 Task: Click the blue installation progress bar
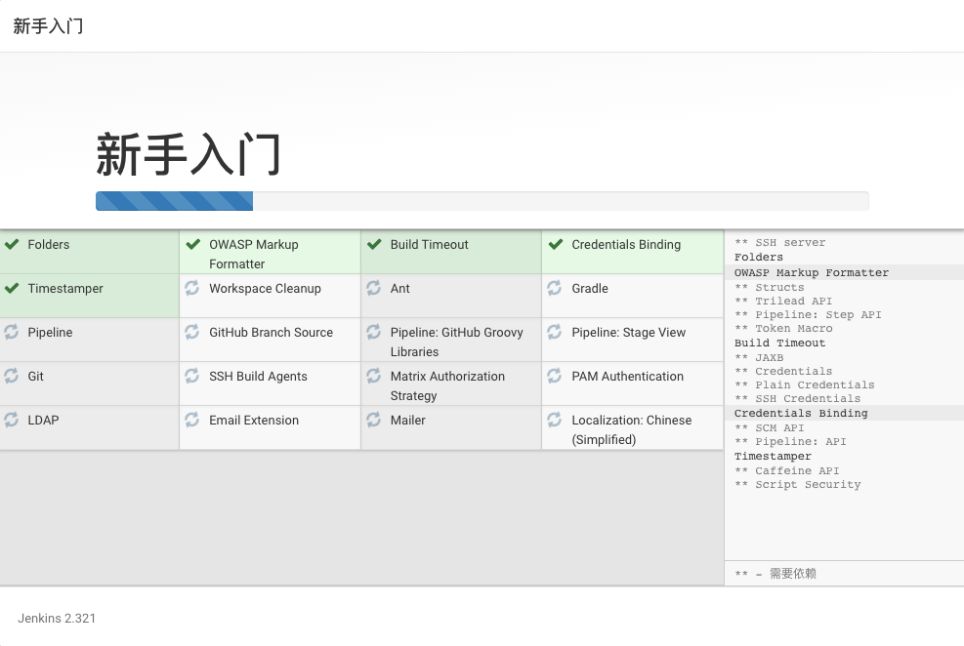(x=174, y=201)
